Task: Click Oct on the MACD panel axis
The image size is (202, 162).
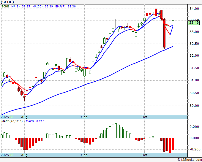Action: click(x=144, y=155)
